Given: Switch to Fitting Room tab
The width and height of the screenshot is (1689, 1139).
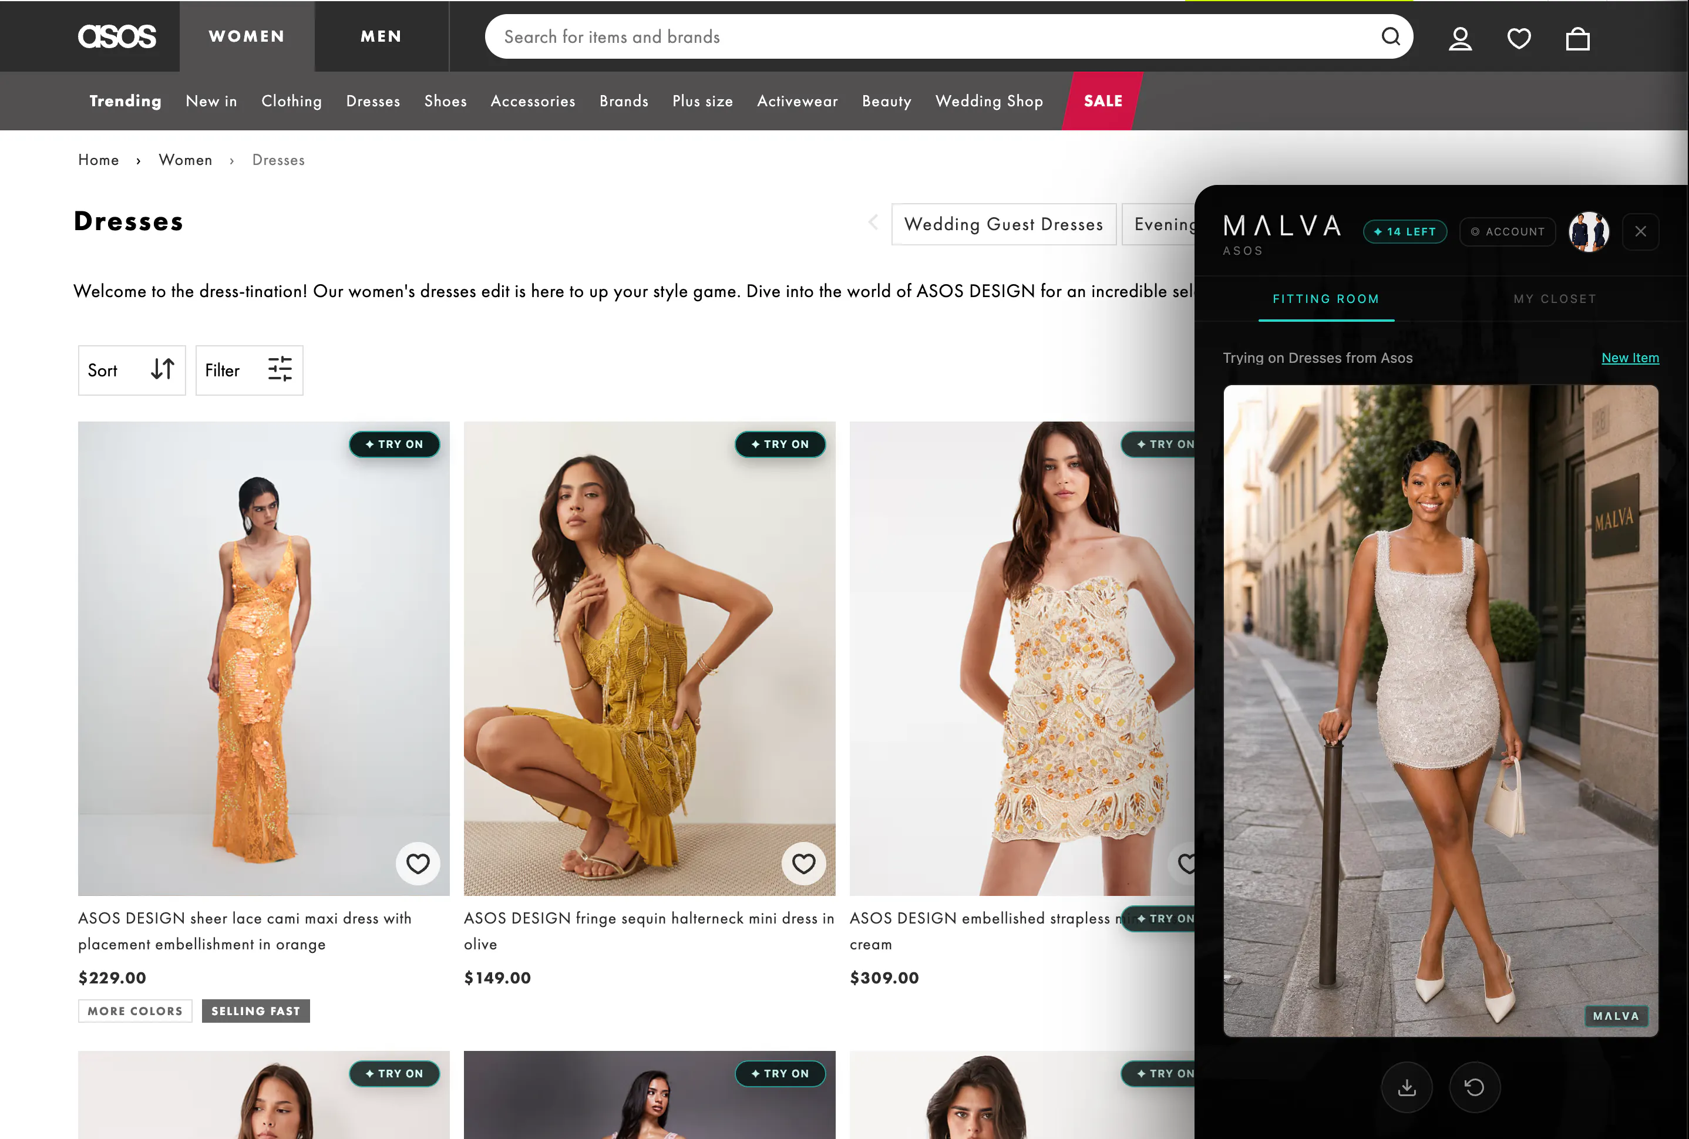Looking at the screenshot, I should [1326, 299].
